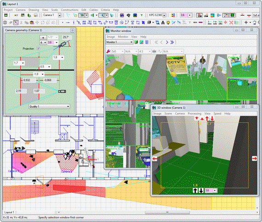Select the draw line tool
The width and height of the screenshot is (262, 222).
click(68, 22)
